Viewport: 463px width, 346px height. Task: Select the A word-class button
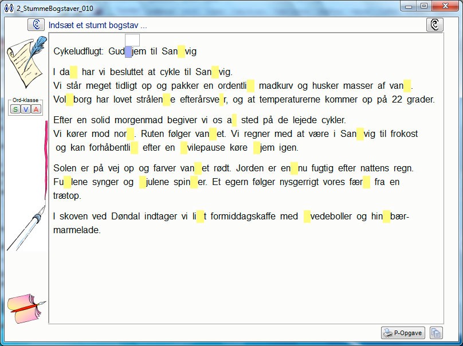[36, 109]
